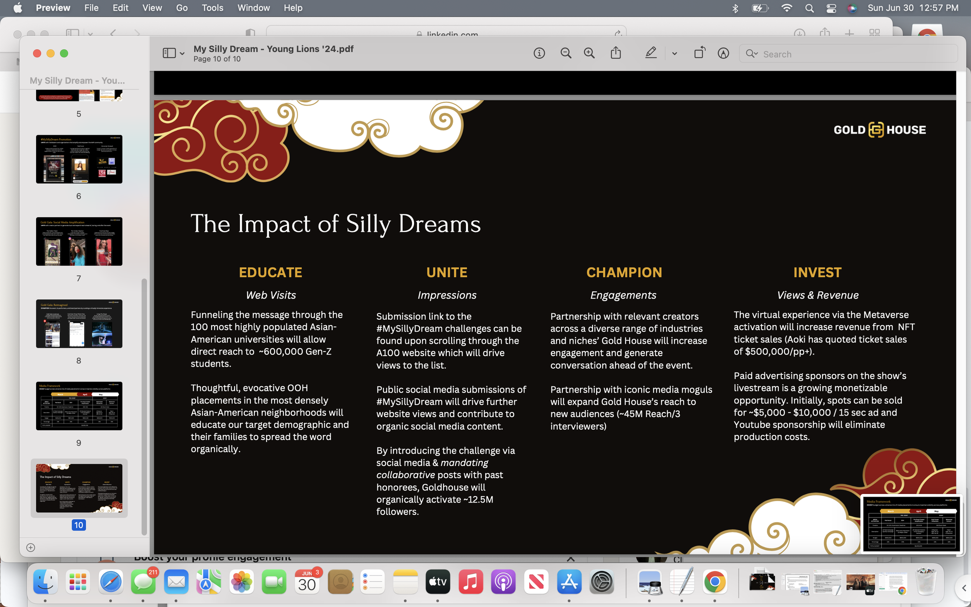
Task: Open the Tools menu
Action: point(212,8)
